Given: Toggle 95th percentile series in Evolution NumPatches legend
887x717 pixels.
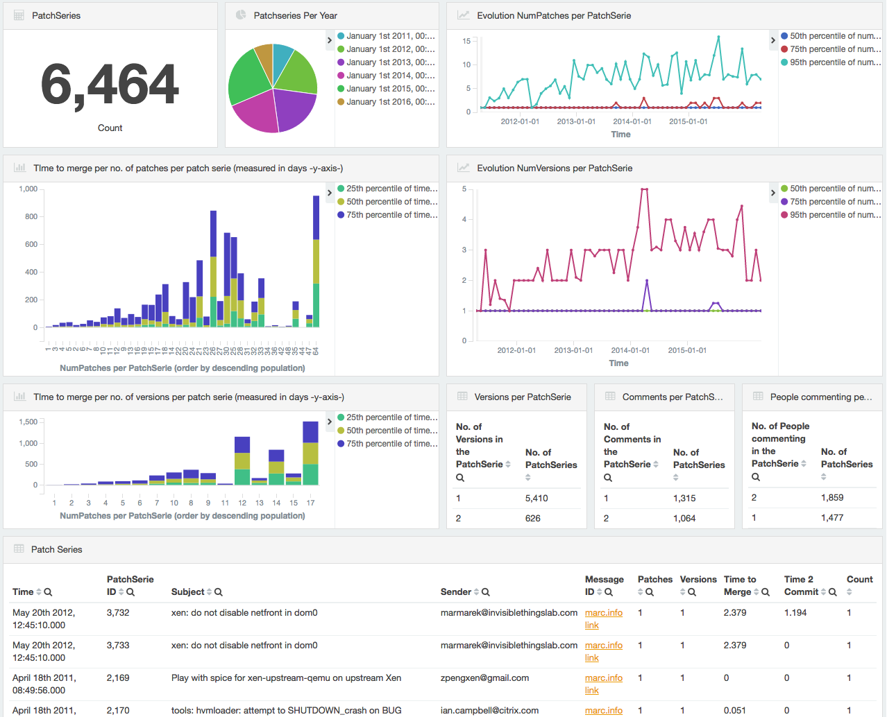Looking at the screenshot, I should (835, 62).
